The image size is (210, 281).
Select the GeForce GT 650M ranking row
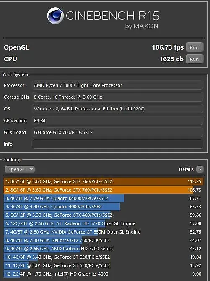[x=104, y=232]
